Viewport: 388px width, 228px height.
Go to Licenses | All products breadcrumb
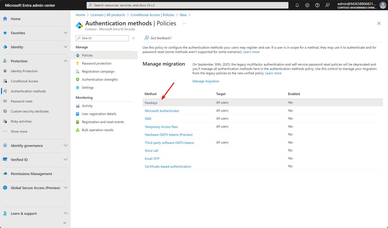tap(108, 15)
